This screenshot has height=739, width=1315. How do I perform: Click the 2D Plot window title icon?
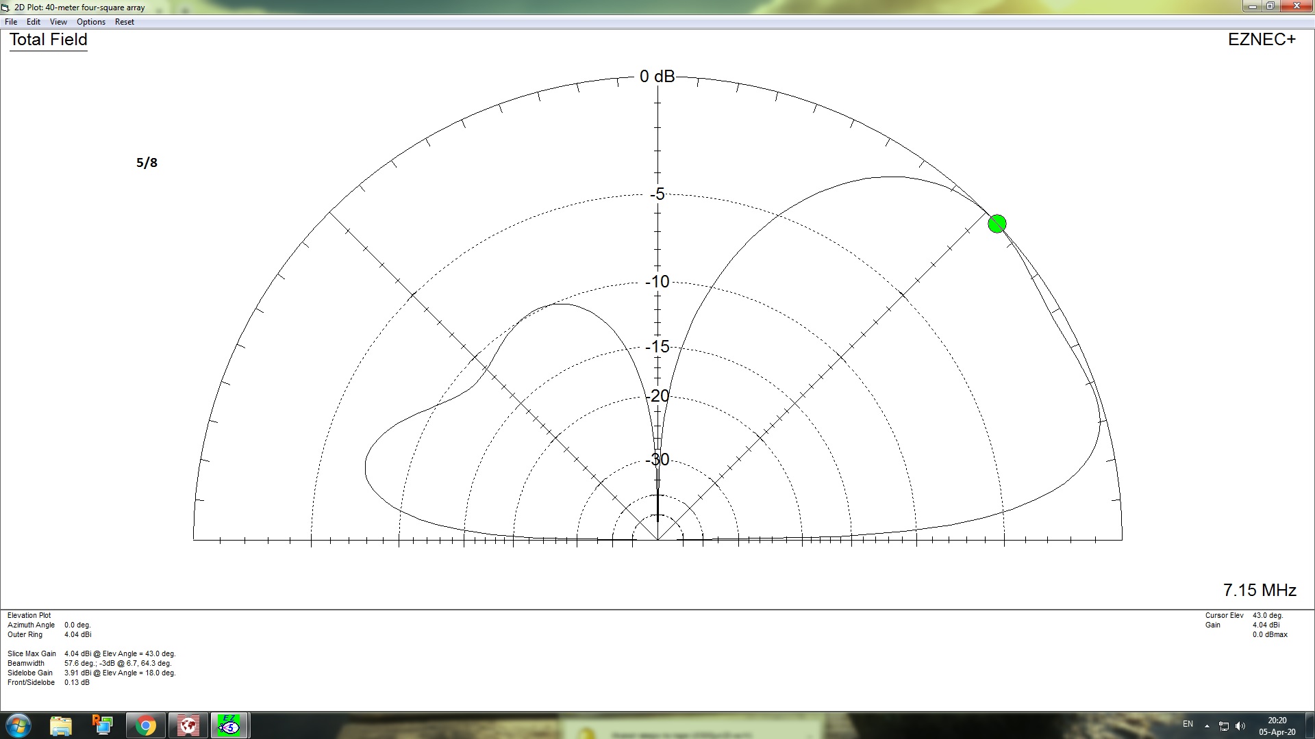click(x=5, y=8)
